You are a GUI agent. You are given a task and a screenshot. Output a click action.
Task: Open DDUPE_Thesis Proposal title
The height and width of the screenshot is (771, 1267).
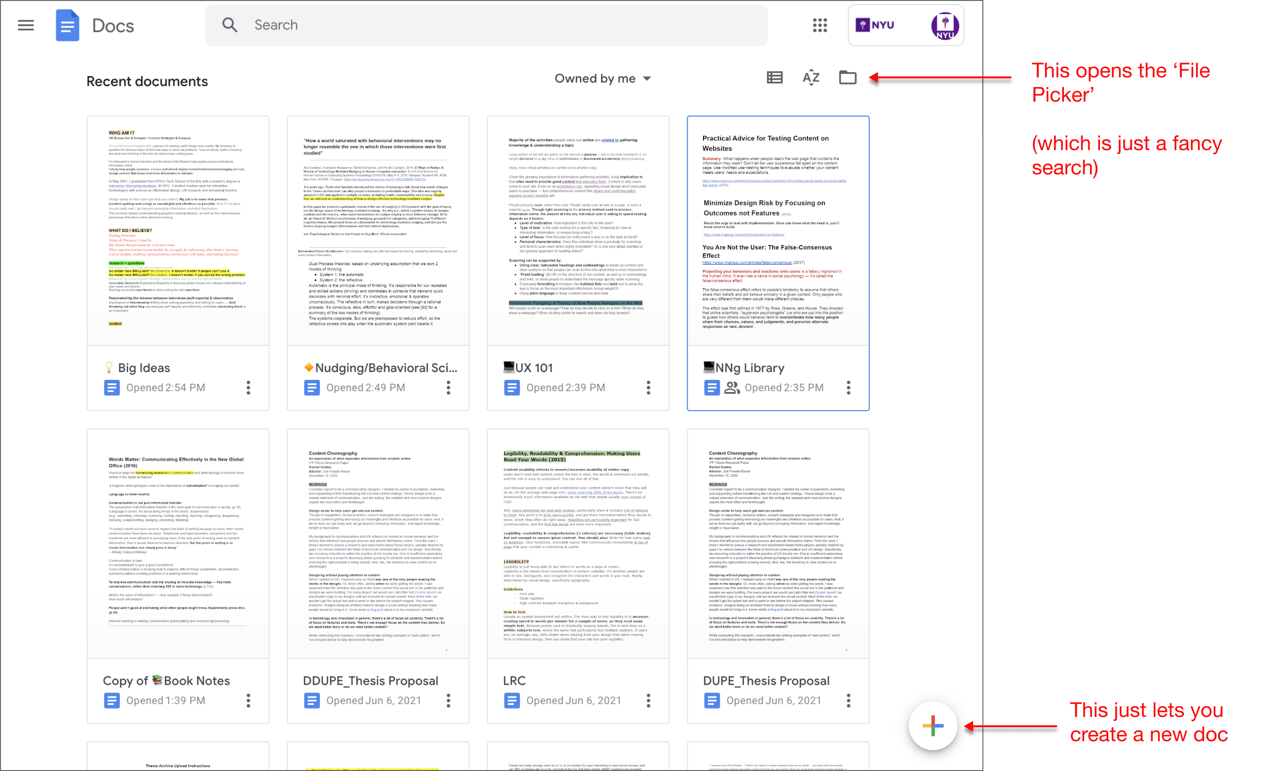click(370, 681)
